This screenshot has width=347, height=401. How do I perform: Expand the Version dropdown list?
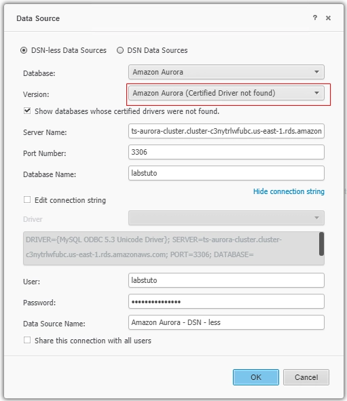tap(226, 93)
